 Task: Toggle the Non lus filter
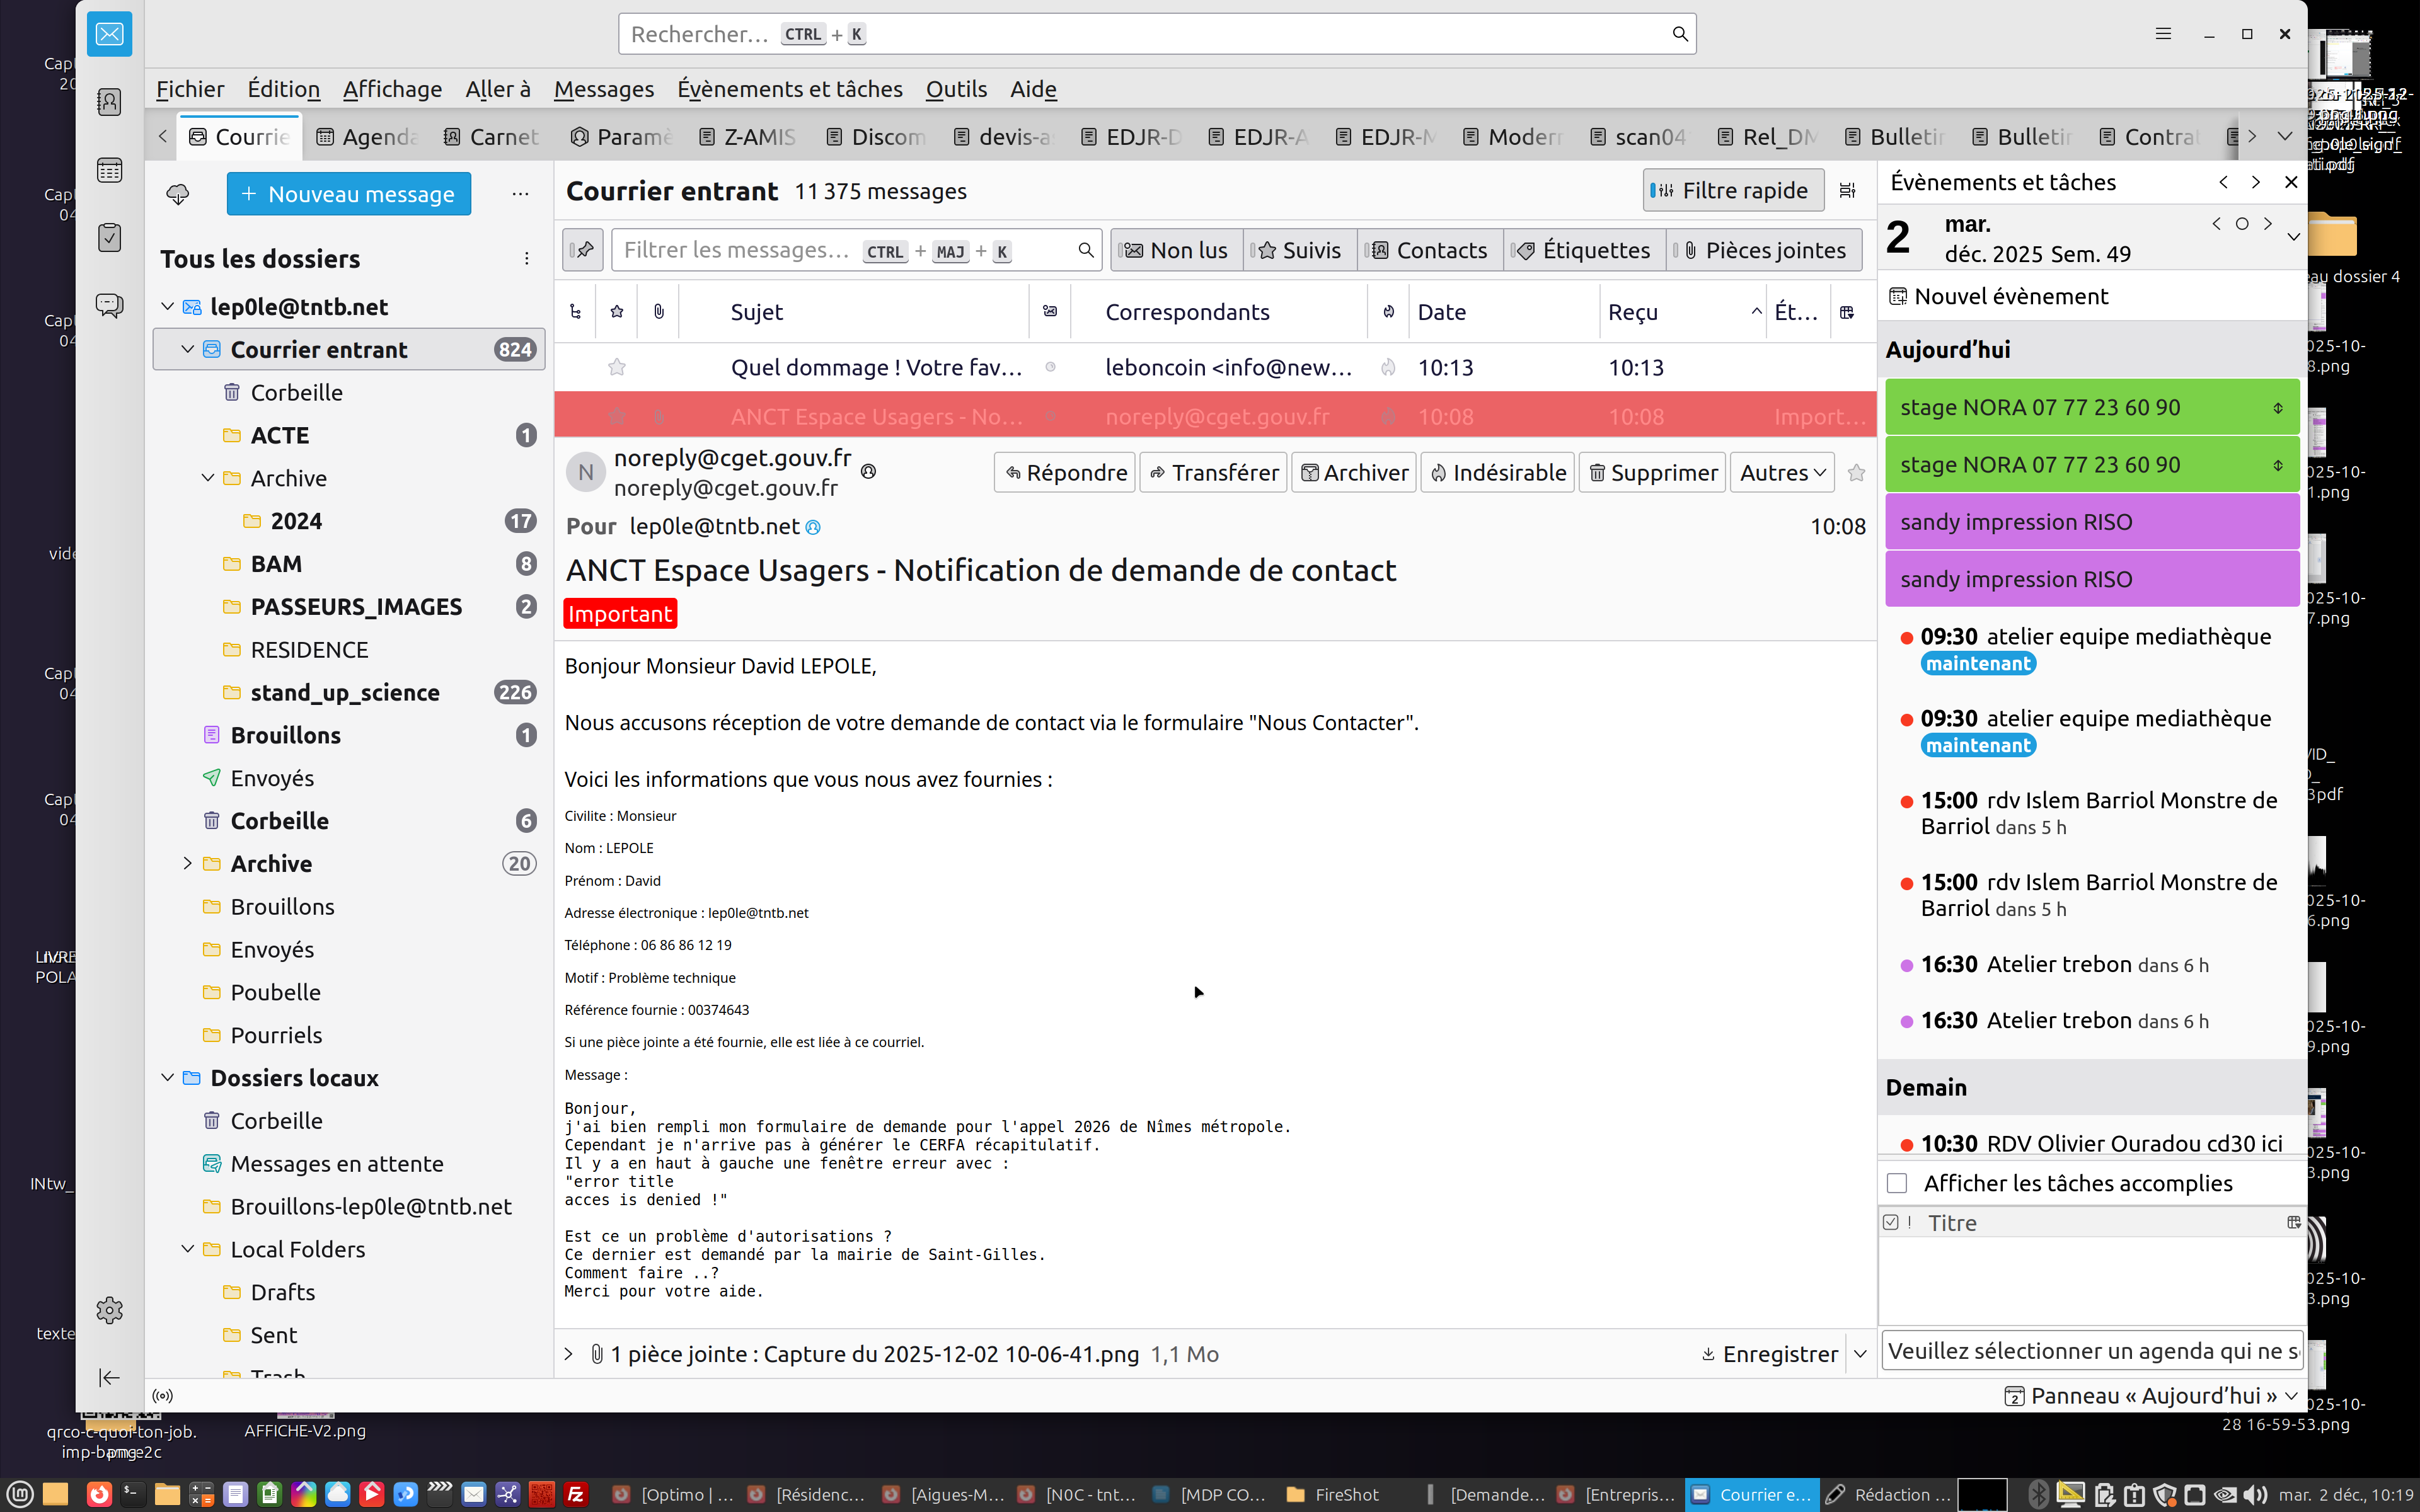click(x=1176, y=250)
